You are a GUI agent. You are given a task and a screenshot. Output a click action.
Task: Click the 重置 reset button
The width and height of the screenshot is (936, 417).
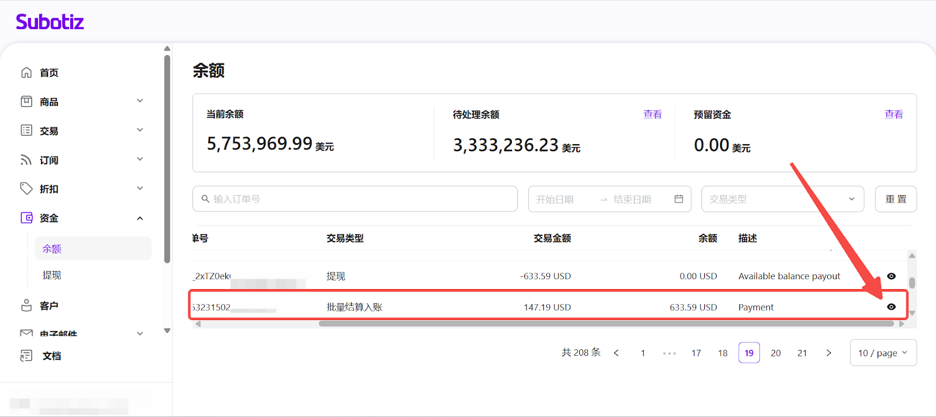(x=896, y=199)
